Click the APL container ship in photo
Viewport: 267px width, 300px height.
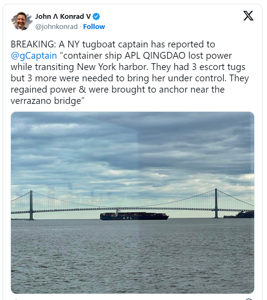[x=134, y=216]
